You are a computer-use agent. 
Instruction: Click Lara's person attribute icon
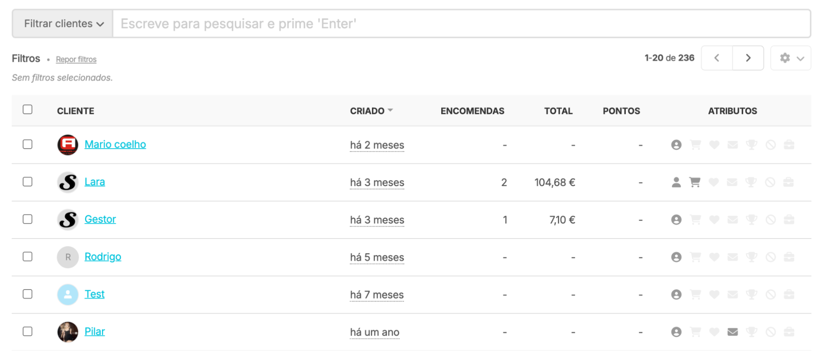tap(676, 182)
